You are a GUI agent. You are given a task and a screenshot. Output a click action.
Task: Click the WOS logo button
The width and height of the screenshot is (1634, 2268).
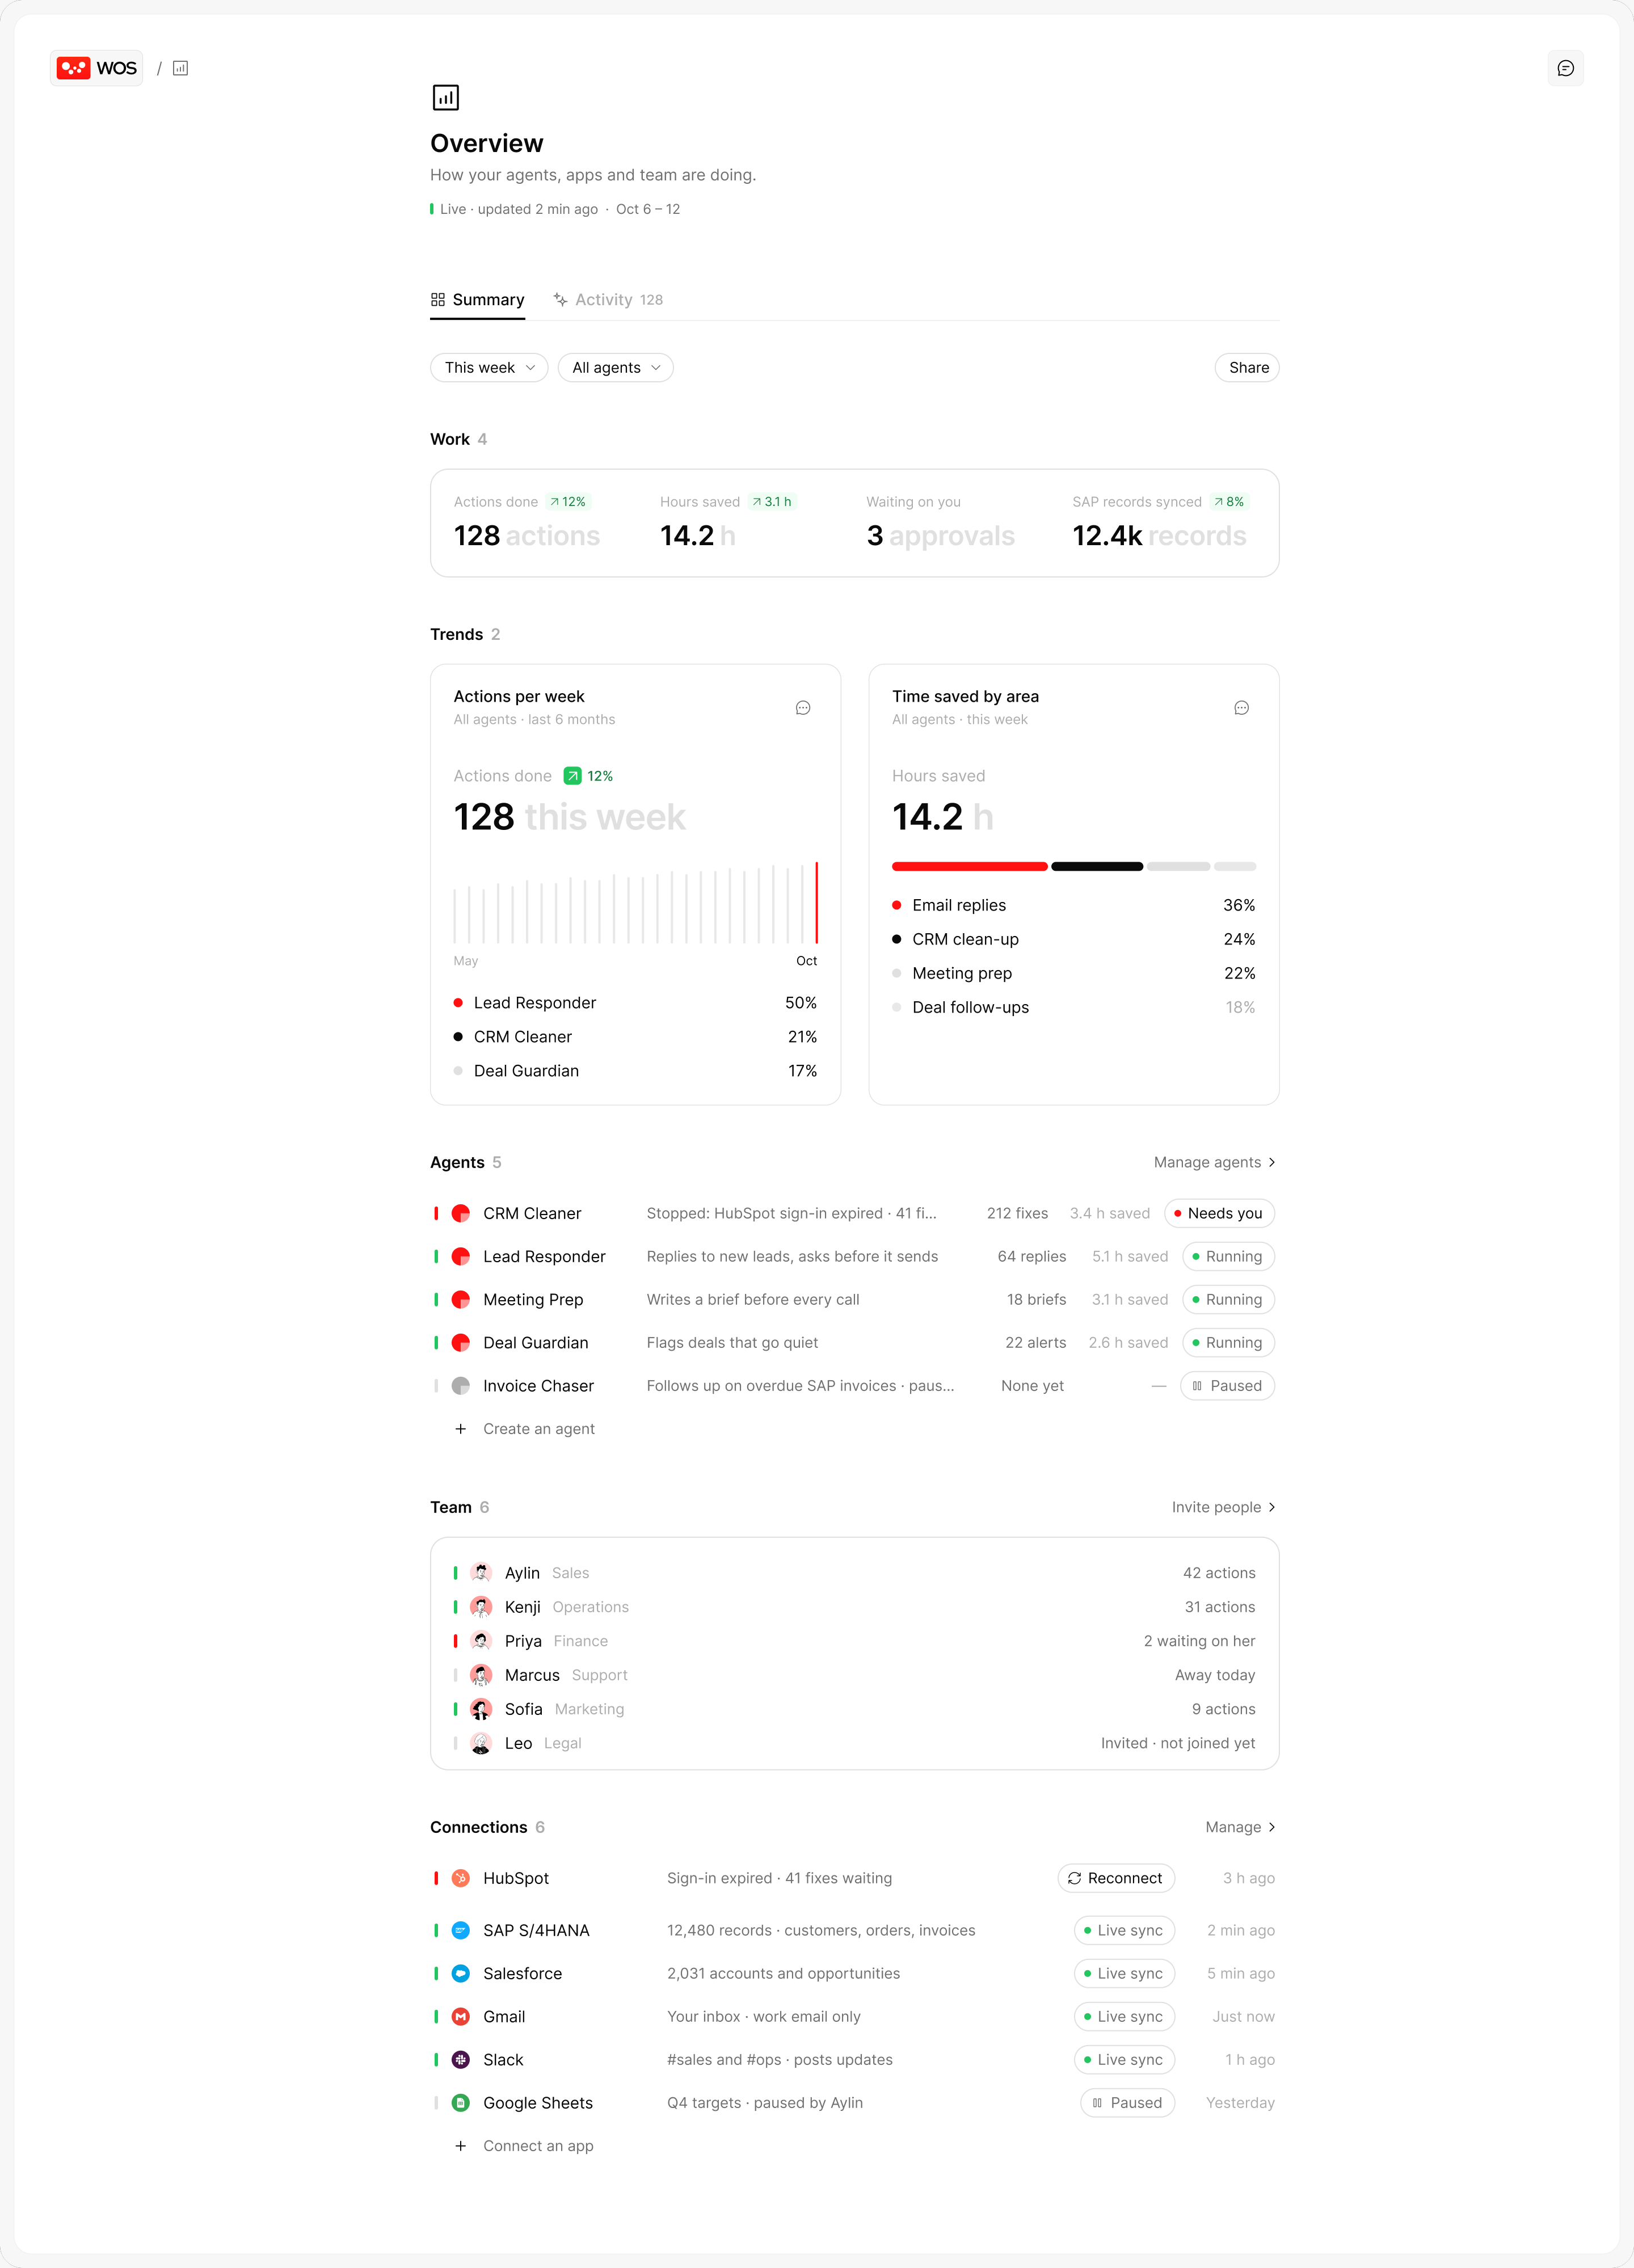[x=97, y=68]
